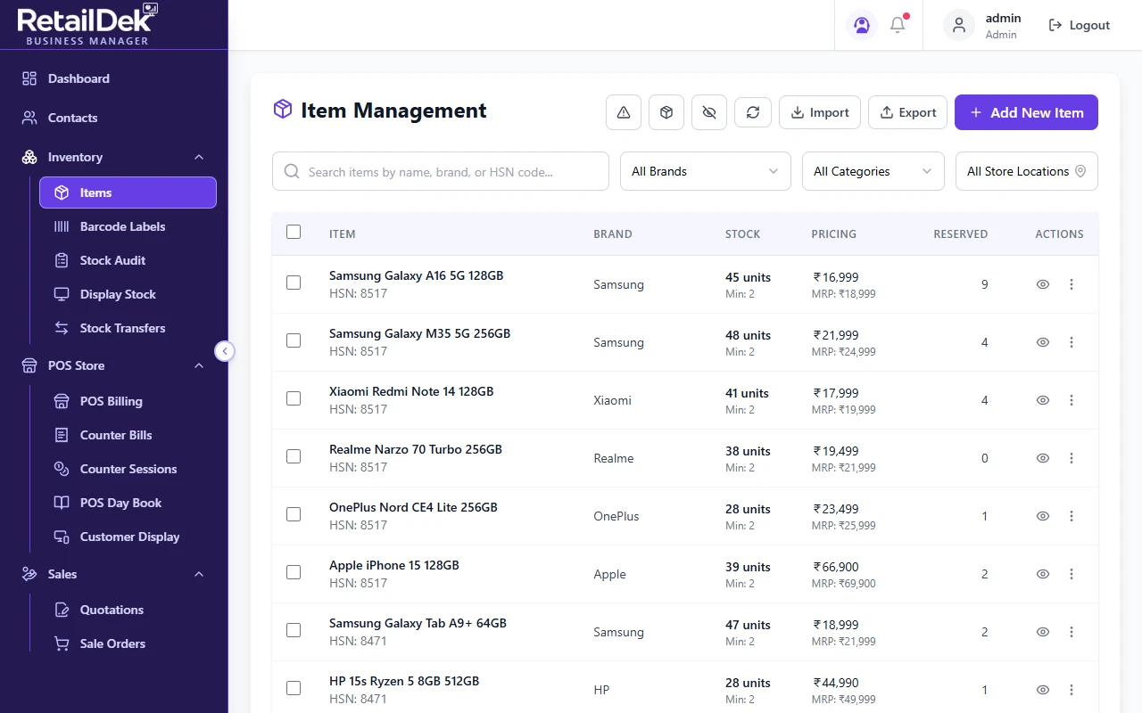Check the Samsung Galaxy A16 5G row

(294, 283)
